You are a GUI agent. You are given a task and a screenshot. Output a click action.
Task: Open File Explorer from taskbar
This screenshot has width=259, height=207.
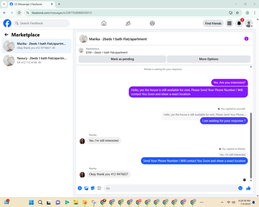coord(76,202)
